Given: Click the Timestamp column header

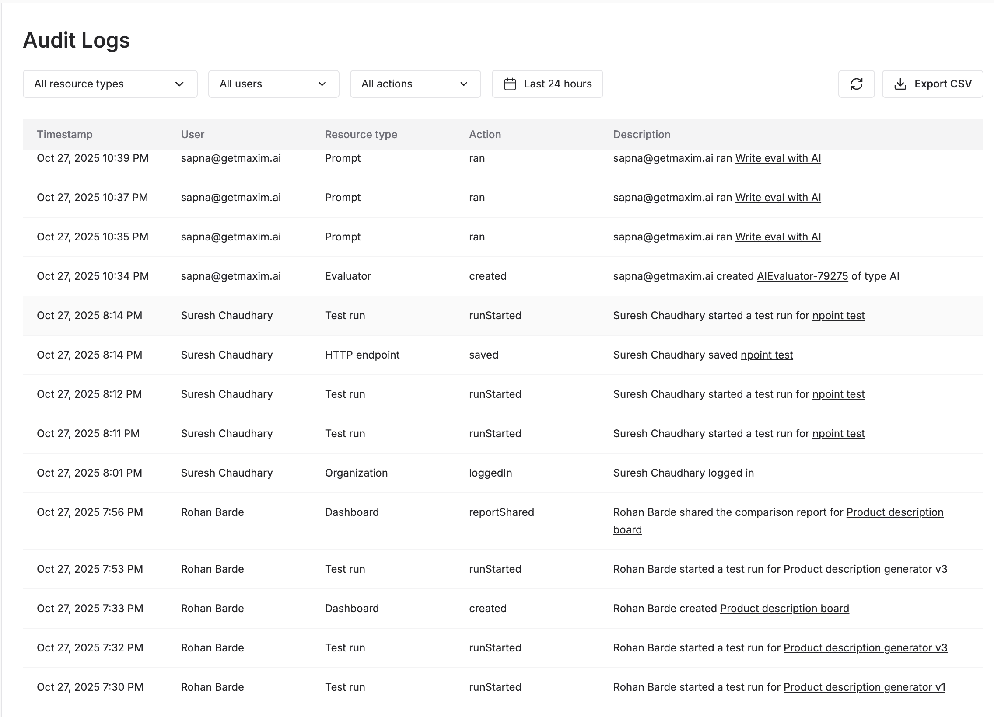Looking at the screenshot, I should coord(65,135).
